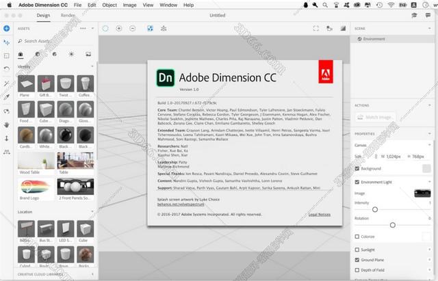Screen dimensions: 438x281
Task: Click the blue Add content plus icon
Action: pos(6,29)
